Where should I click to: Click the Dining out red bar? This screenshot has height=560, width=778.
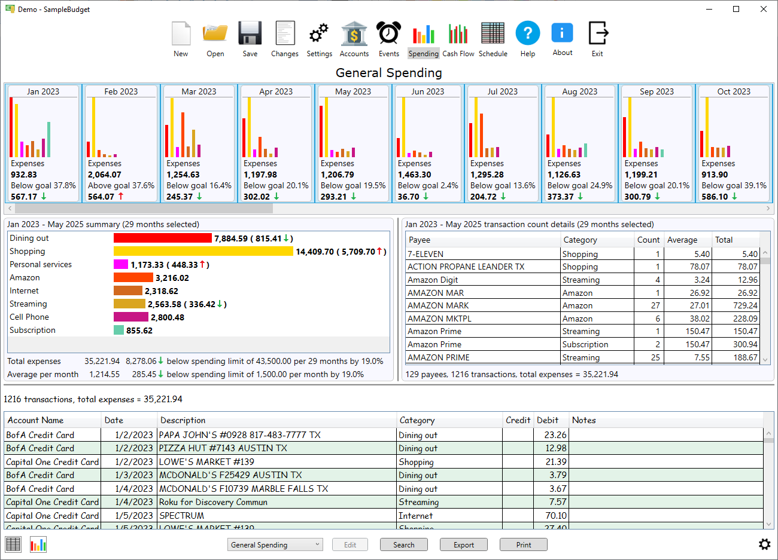pyautogui.click(x=163, y=238)
